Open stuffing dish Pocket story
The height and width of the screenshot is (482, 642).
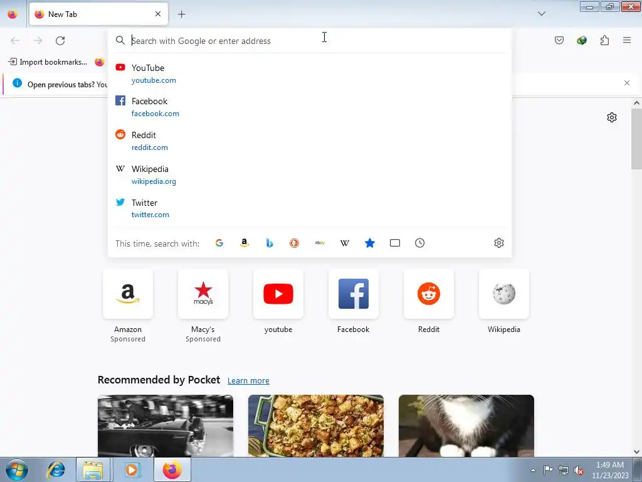(x=316, y=426)
